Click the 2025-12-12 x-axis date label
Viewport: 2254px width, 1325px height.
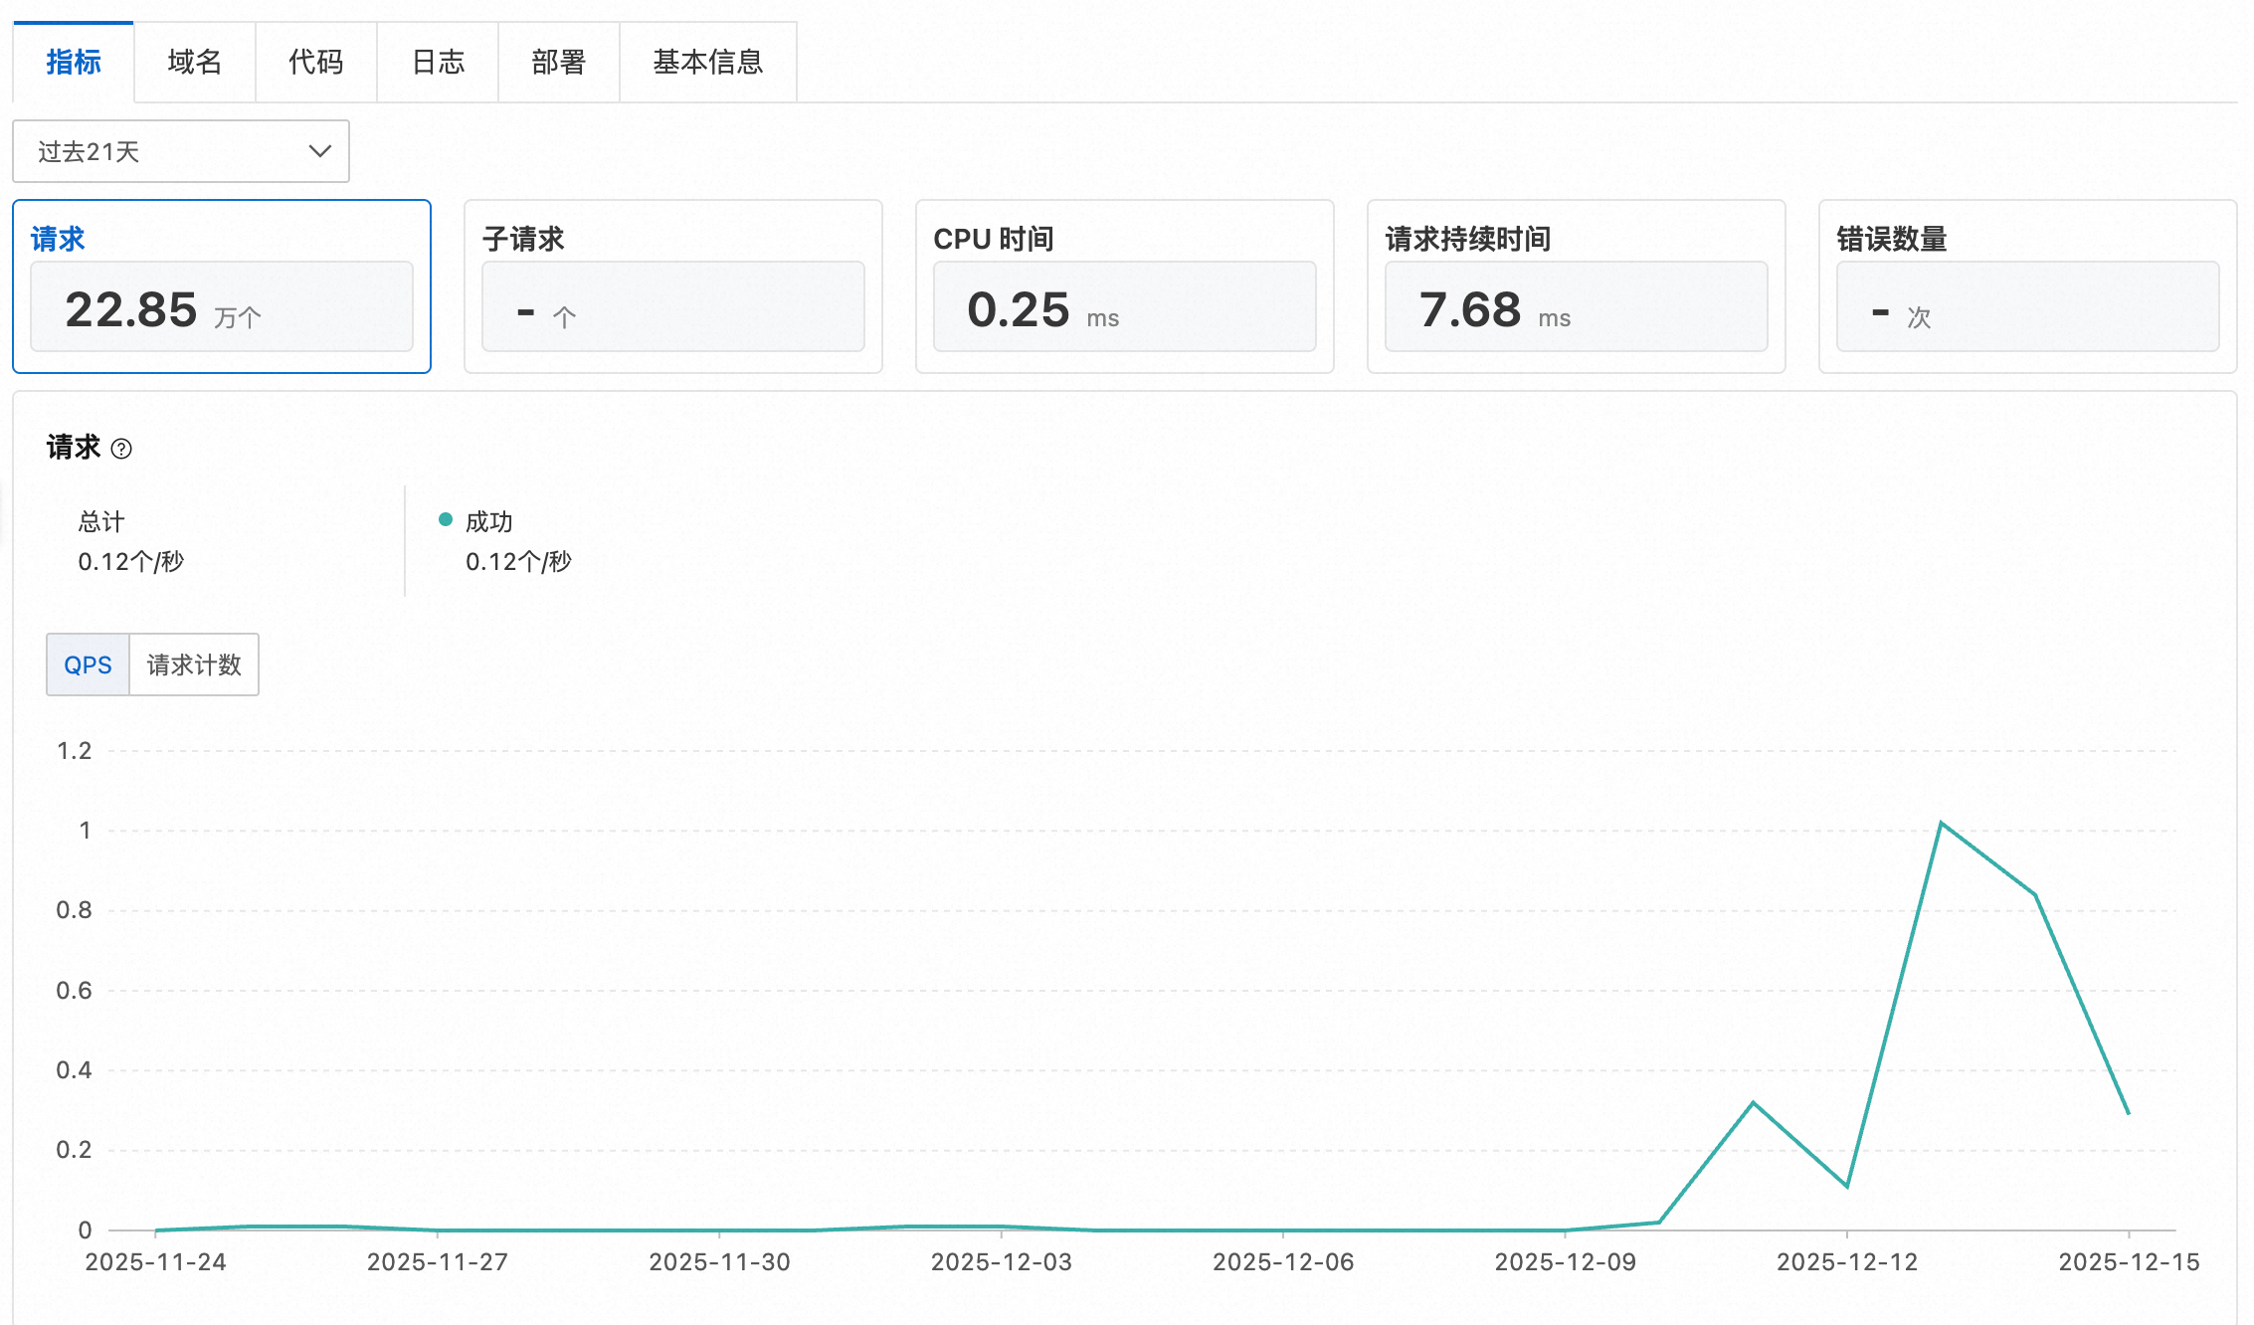pos(1846,1261)
